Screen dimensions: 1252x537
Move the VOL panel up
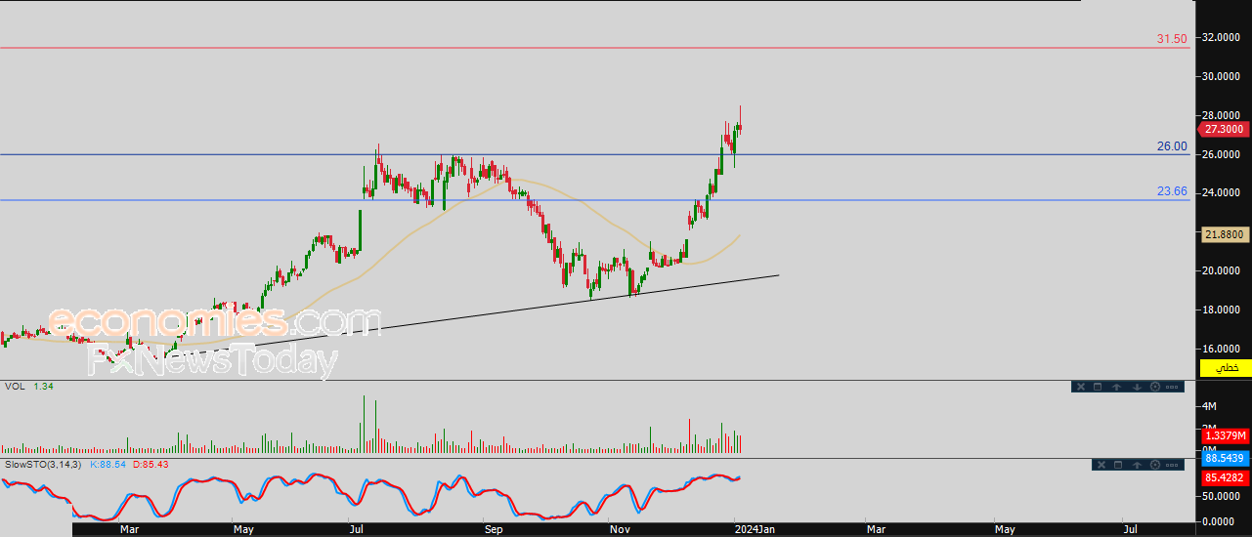[x=1116, y=387]
